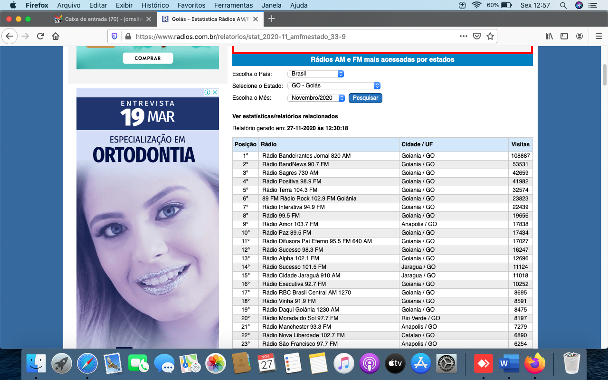This screenshot has height=380, width=608.
Task: Show the Library bookmarks icon
Action: click(x=549, y=36)
